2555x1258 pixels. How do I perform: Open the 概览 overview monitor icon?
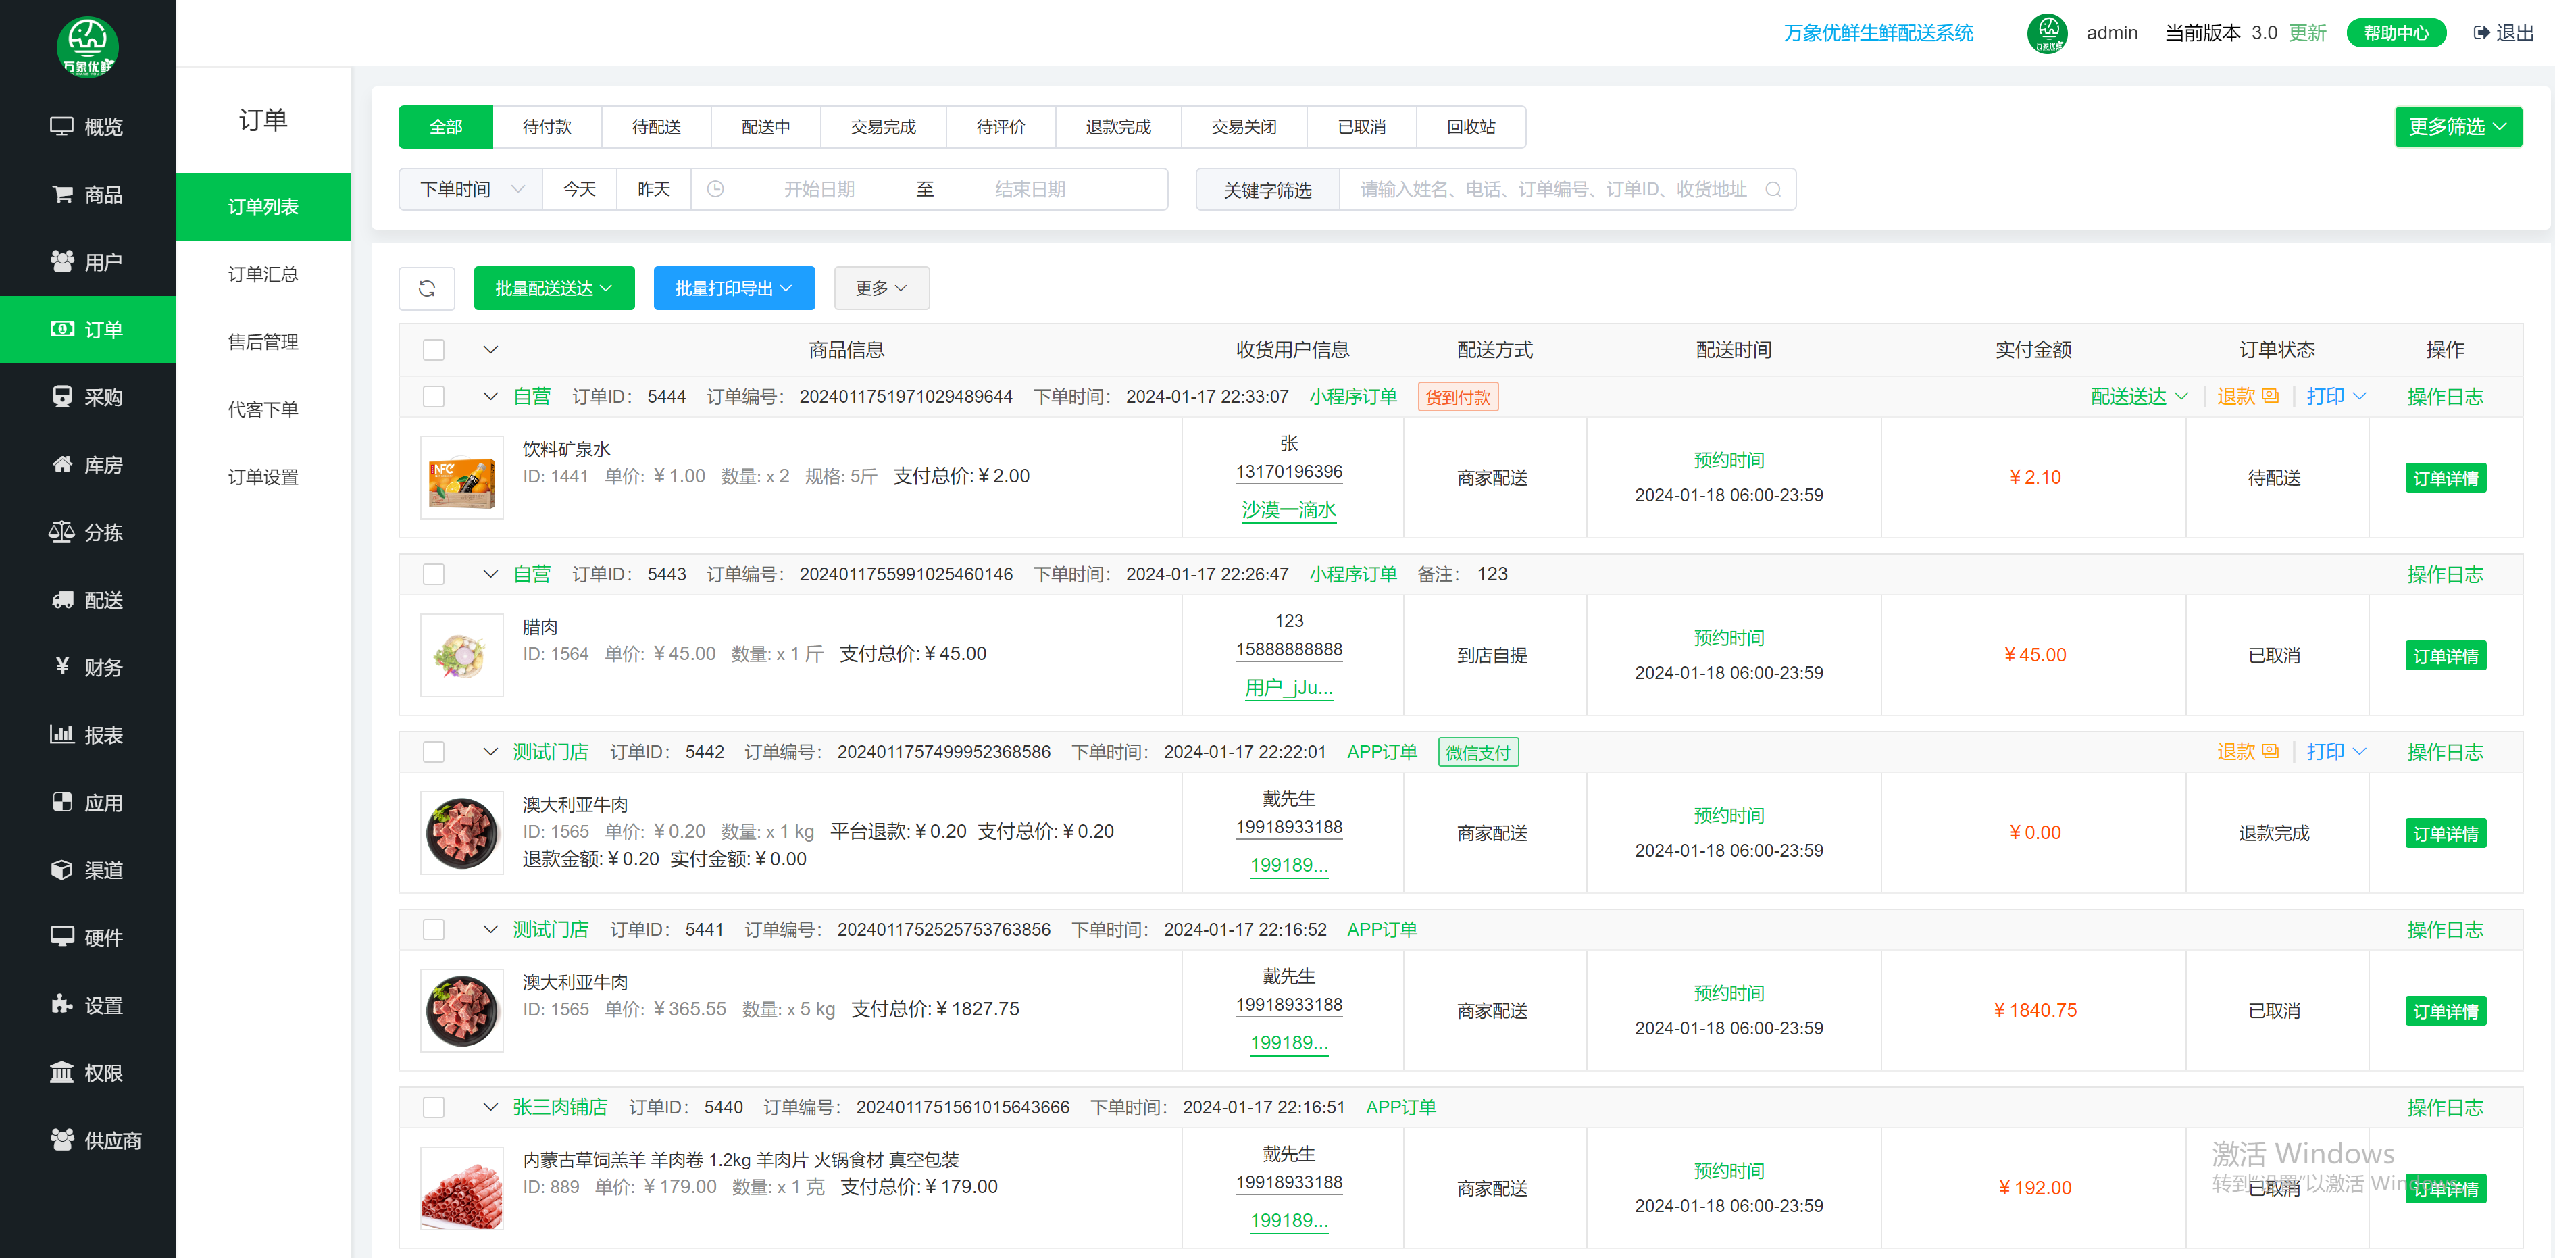[61, 126]
